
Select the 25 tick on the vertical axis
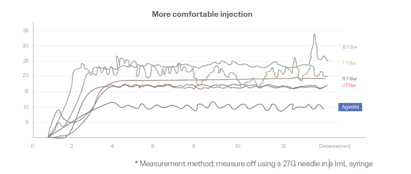25,61
